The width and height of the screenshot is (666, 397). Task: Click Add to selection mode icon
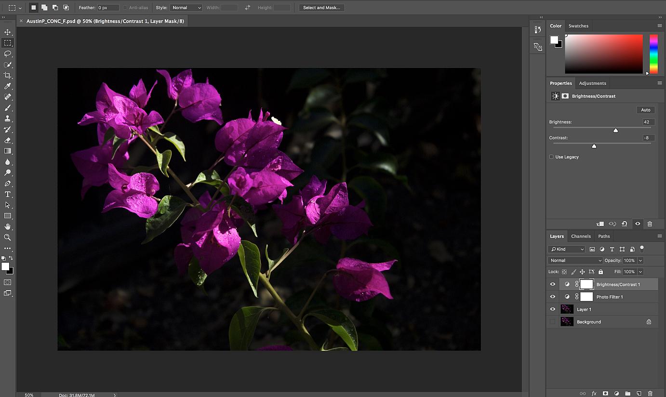click(44, 8)
